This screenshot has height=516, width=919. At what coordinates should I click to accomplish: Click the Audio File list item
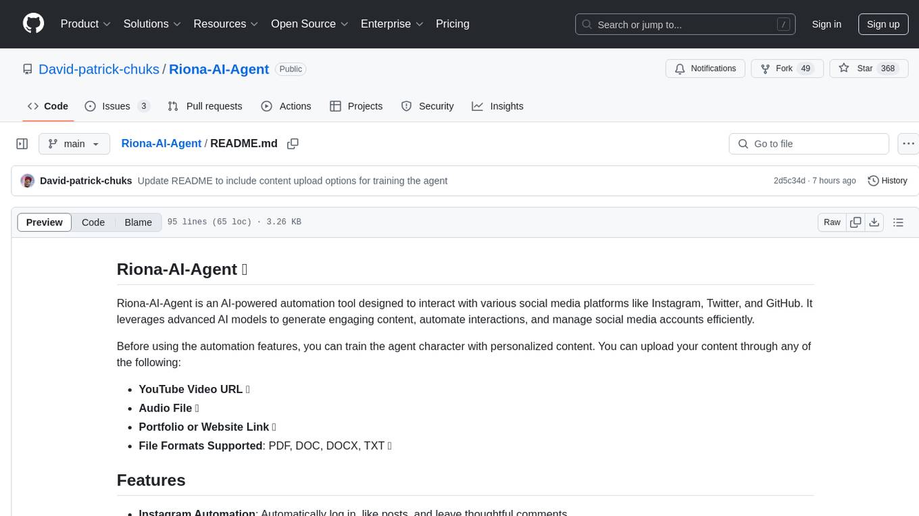(x=168, y=408)
